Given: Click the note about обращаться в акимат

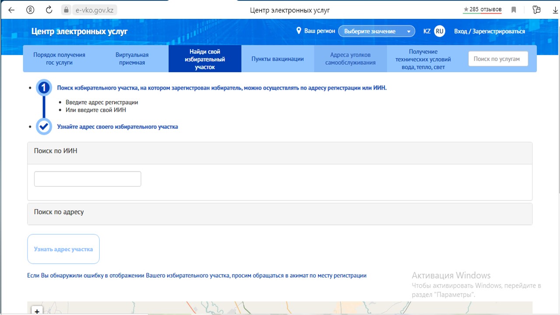Looking at the screenshot, I should click(197, 276).
